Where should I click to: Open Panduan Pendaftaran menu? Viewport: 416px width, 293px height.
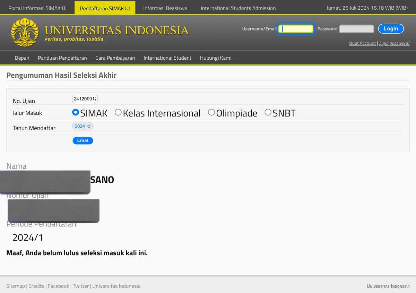pyautogui.click(x=62, y=58)
